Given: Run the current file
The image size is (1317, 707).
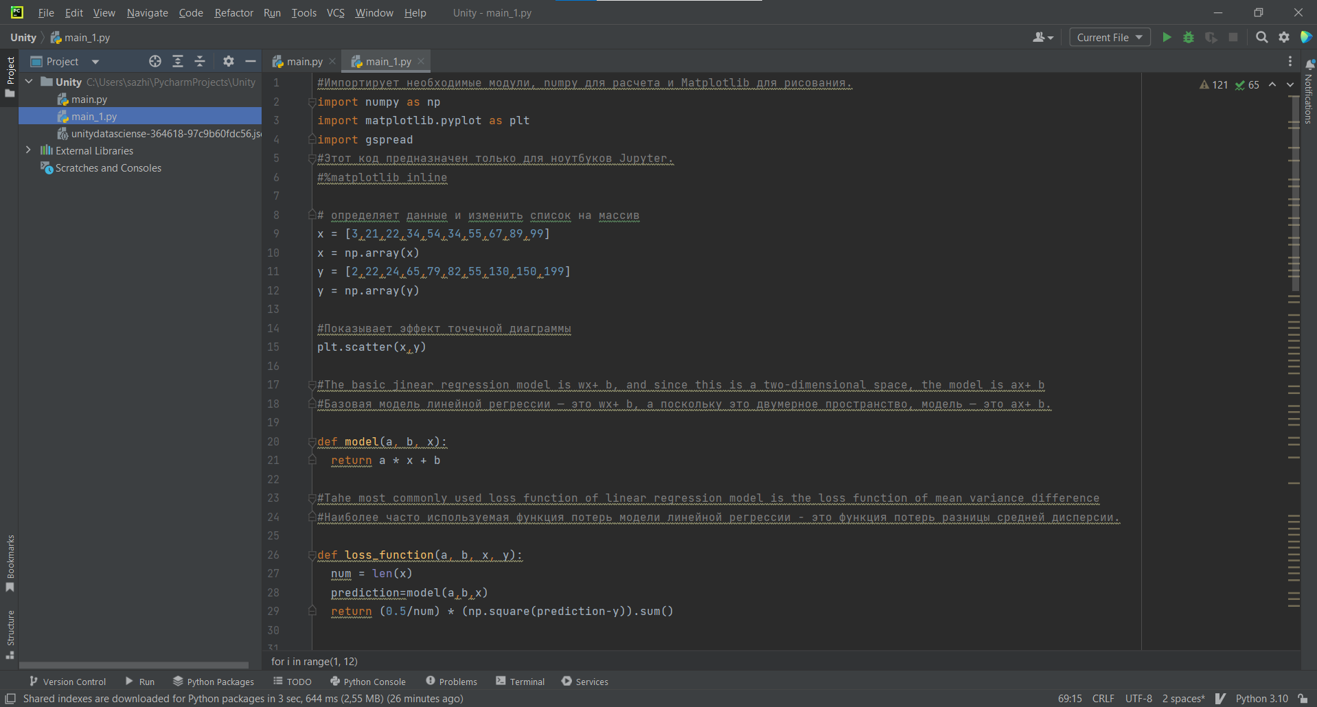Looking at the screenshot, I should coord(1167,37).
